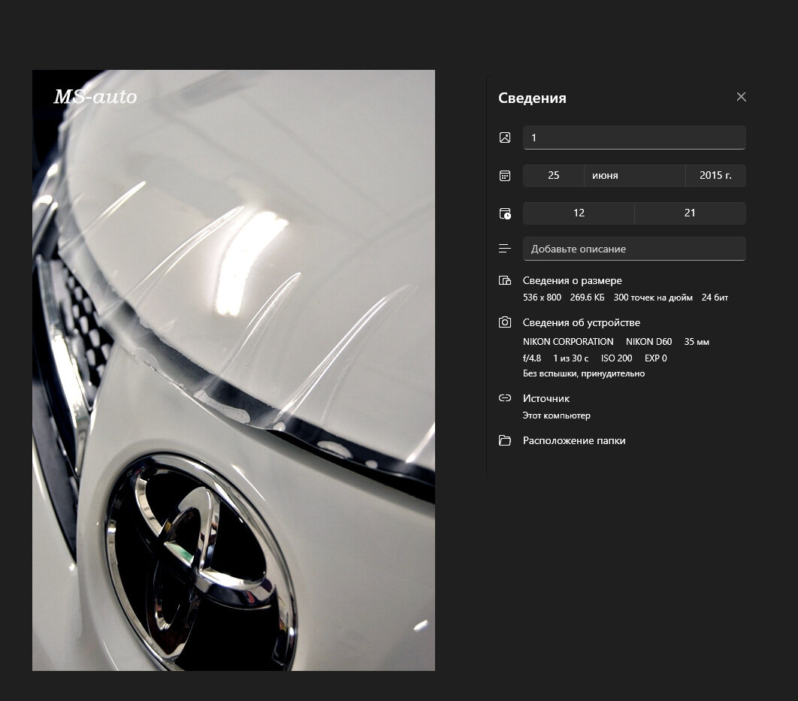Click the Сведения о размере heading
798x701 pixels.
pos(572,280)
